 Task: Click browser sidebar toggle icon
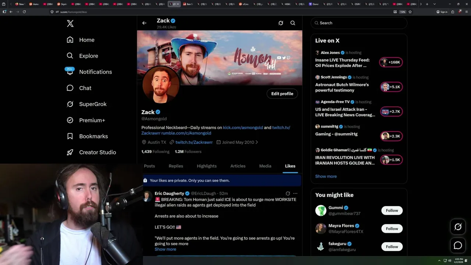tap(4, 12)
